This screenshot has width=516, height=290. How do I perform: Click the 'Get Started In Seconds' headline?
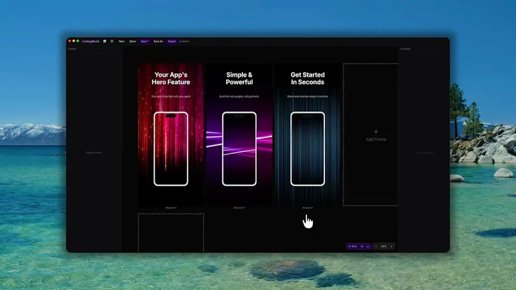tap(308, 79)
